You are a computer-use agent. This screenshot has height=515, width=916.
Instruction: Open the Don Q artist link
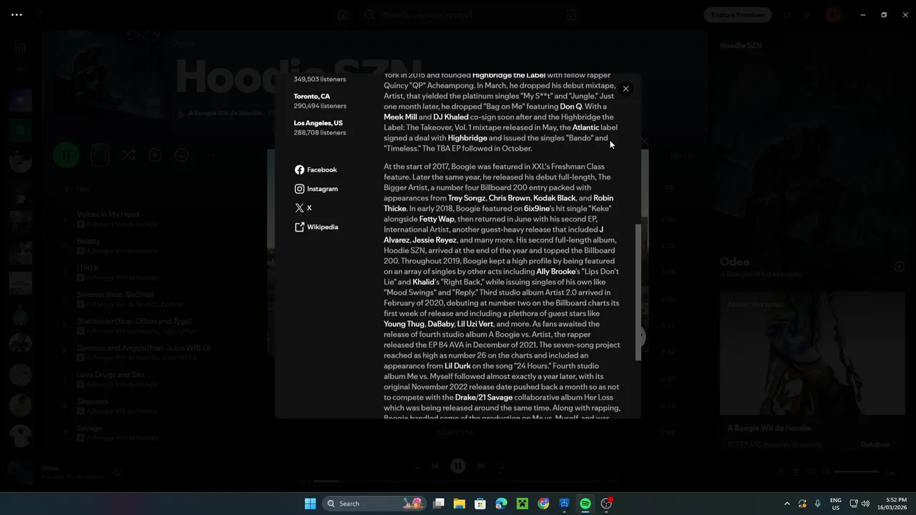[571, 107]
